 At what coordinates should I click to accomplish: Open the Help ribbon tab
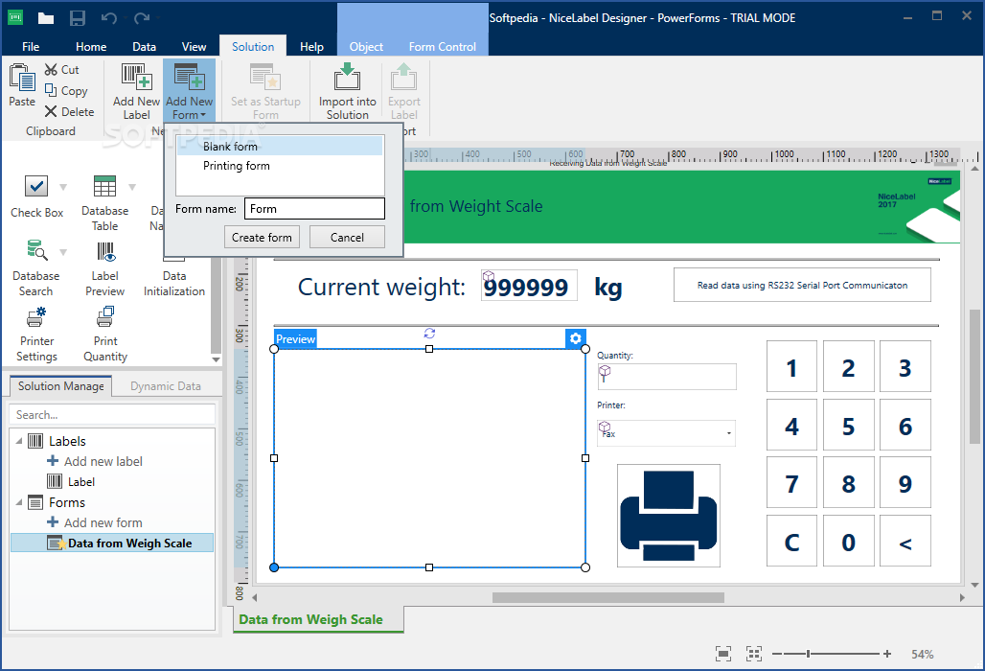[311, 47]
